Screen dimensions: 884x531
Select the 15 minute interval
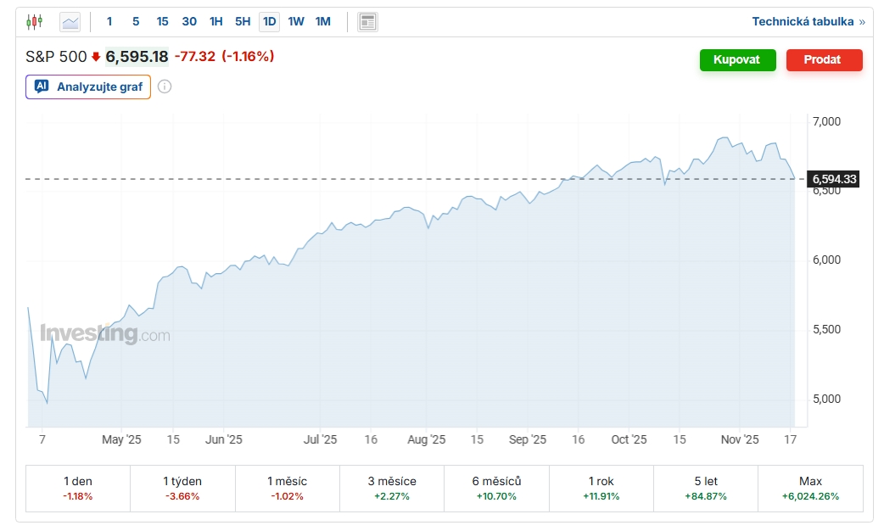162,21
